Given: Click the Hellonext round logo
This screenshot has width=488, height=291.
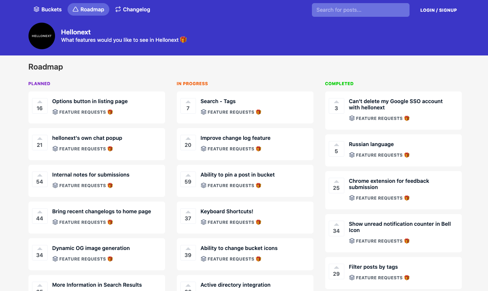Looking at the screenshot, I should point(42,36).
